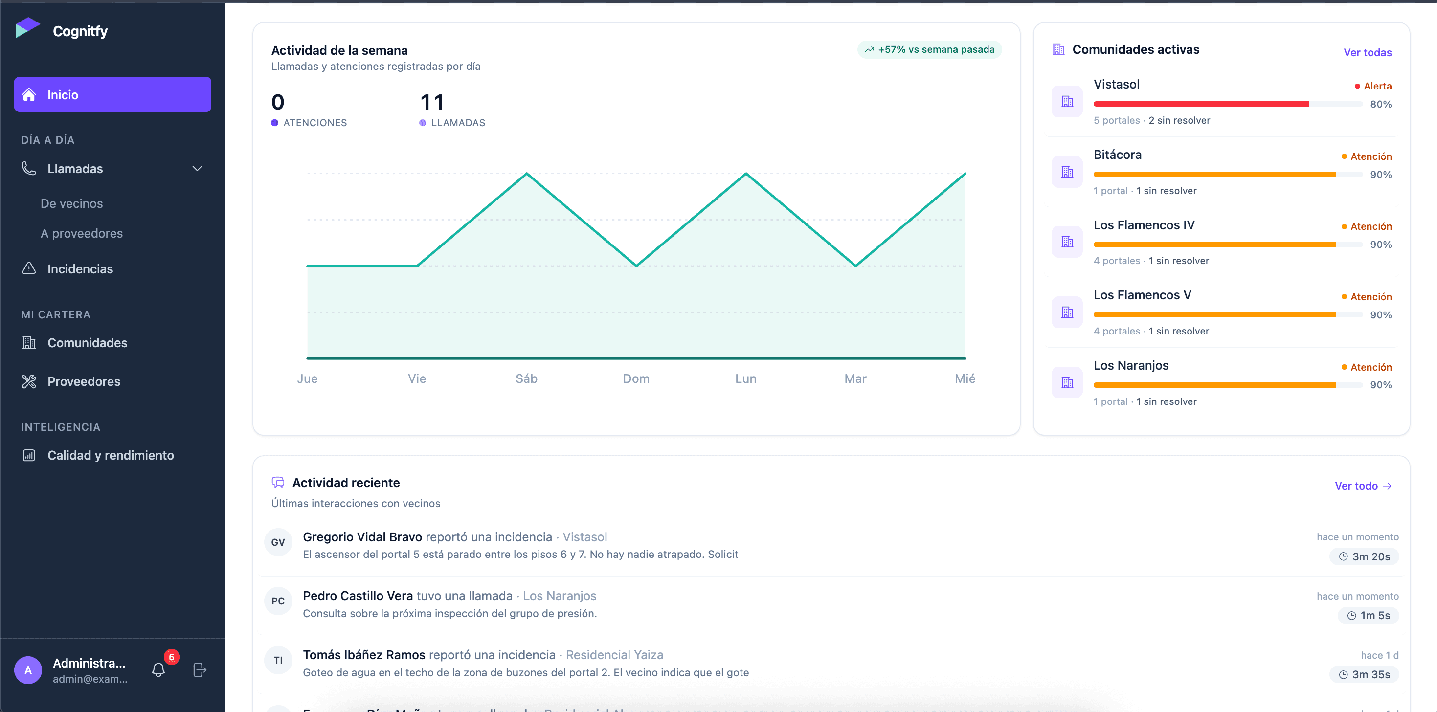Click the Los Naranjos community row
1437x712 pixels.
[1222, 382]
